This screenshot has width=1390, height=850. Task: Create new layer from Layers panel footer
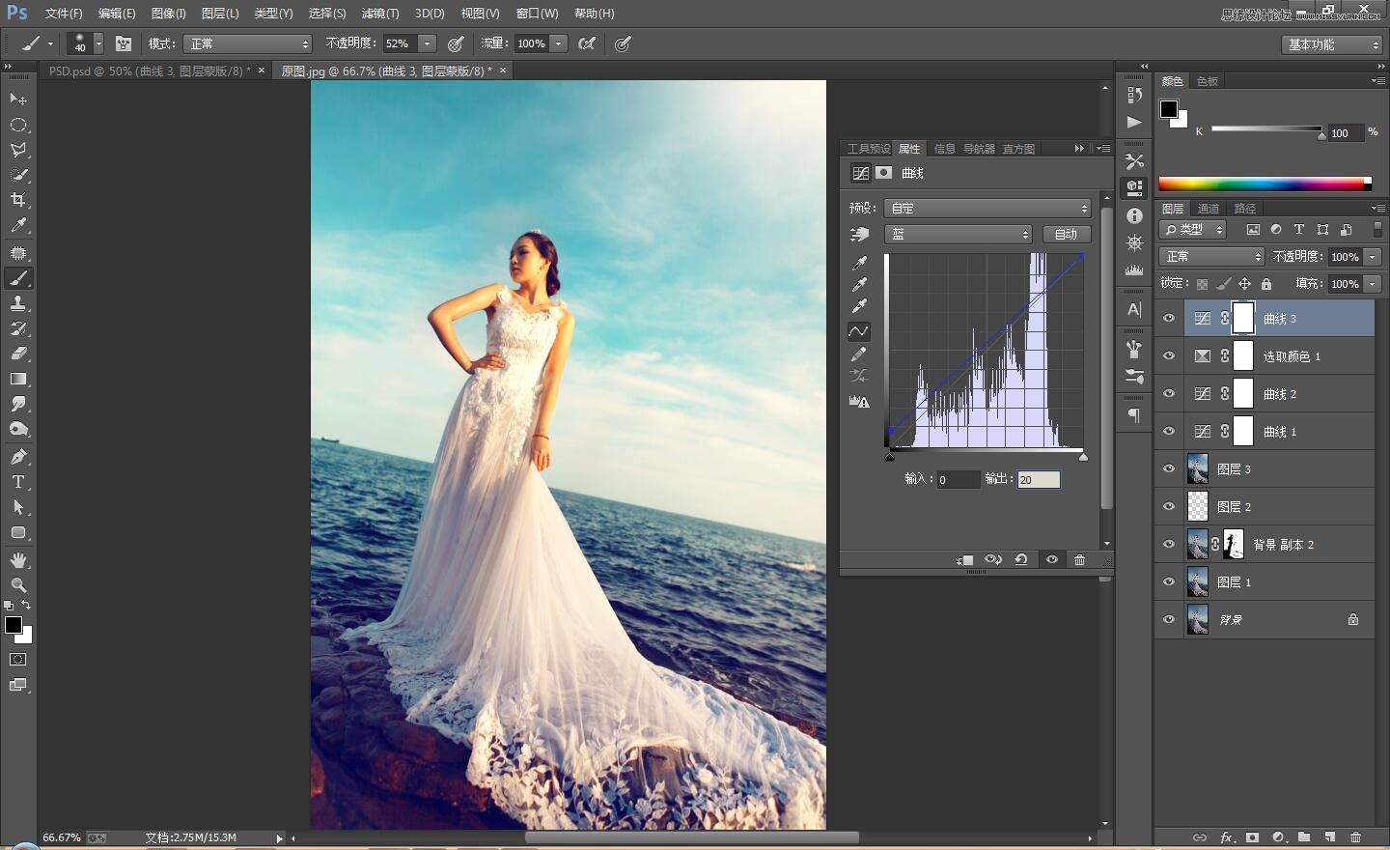coord(1330,837)
